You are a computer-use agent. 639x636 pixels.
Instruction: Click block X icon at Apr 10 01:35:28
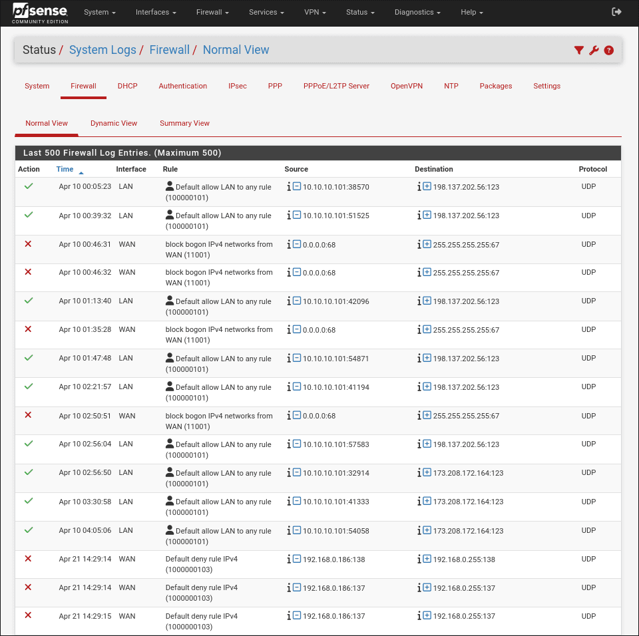tap(28, 329)
